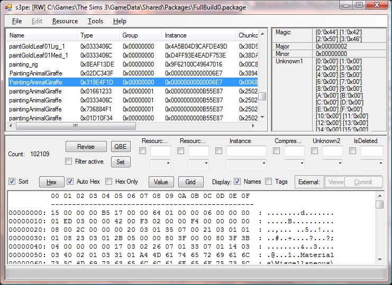Click the Instance column header

tap(199, 35)
